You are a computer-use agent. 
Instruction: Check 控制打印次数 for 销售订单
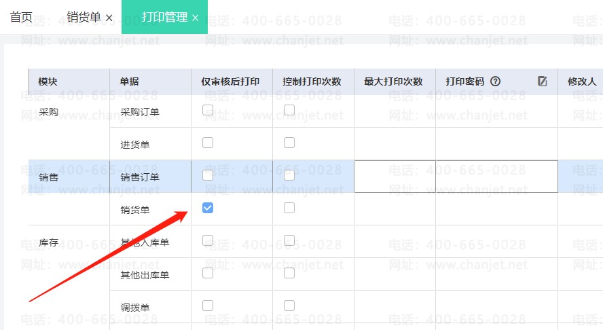point(289,175)
